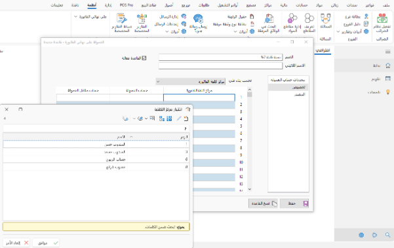394x248 pixels.
Task: Open حقول الرئيسة fields item in ribbon
Action: coord(241,16)
